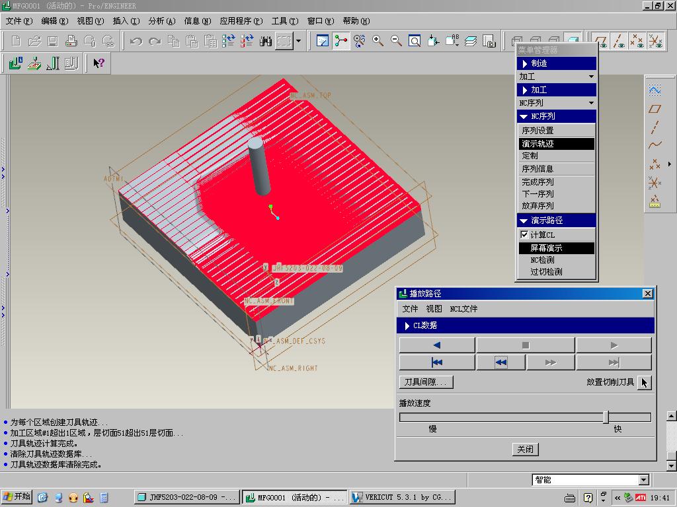Click the play backward button
Viewport: 677px width, 507px height.
[x=437, y=345]
